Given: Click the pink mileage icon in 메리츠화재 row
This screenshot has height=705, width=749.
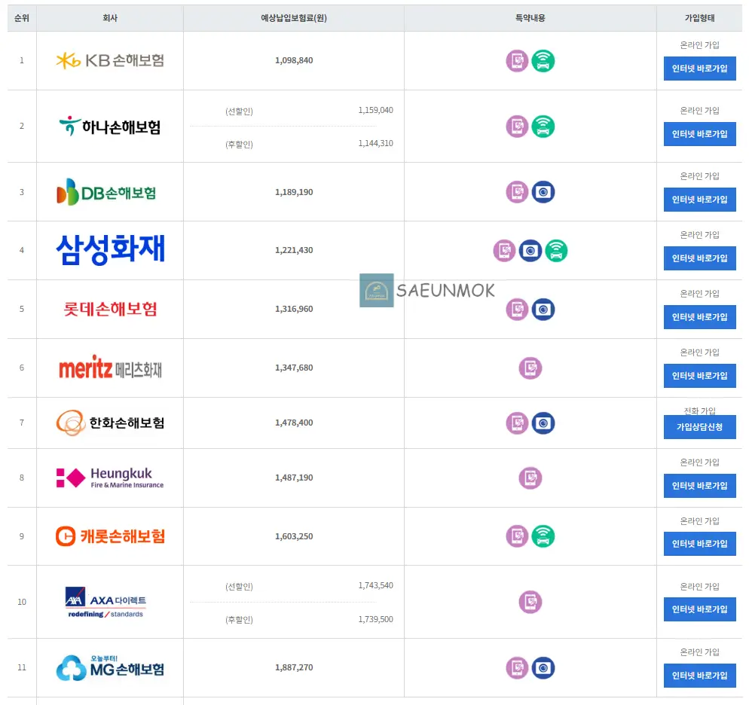Looking at the screenshot, I should point(530,368).
